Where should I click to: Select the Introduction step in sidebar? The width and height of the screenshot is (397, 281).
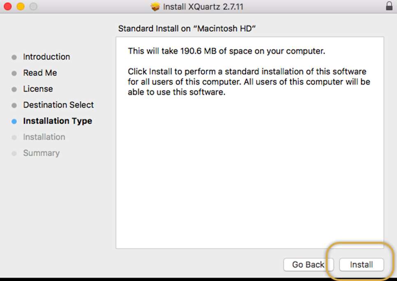click(46, 57)
